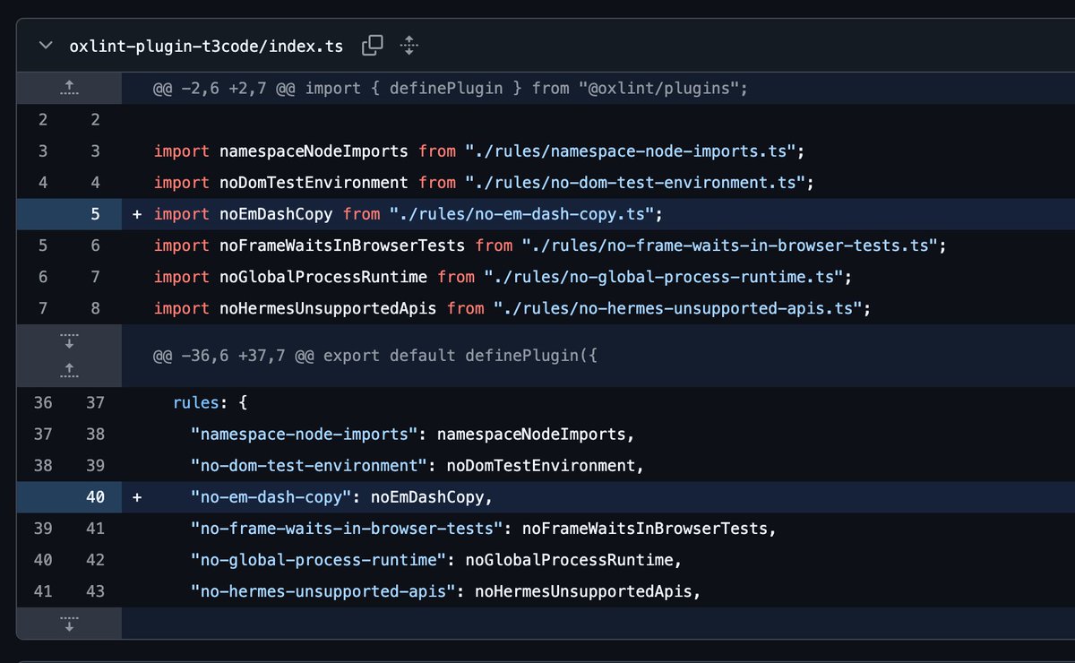Click noFrameWaitsInBrowserTests in its import statement
The height and width of the screenshot is (663, 1075).
tap(342, 245)
